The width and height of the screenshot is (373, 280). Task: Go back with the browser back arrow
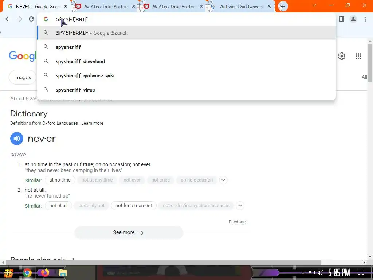pyautogui.click(x=8, y=19)
